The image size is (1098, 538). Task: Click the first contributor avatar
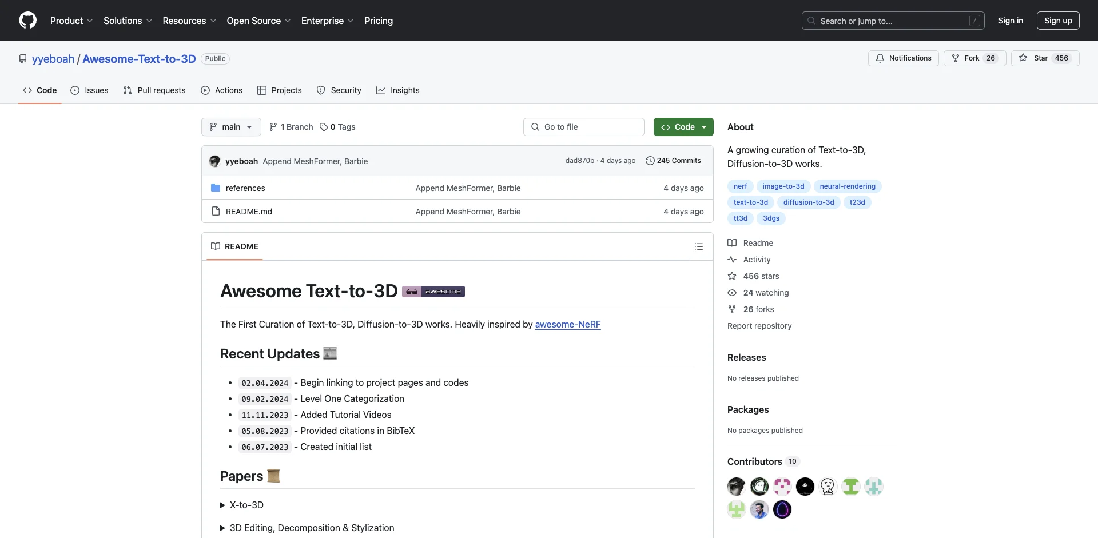coord(737,487)
